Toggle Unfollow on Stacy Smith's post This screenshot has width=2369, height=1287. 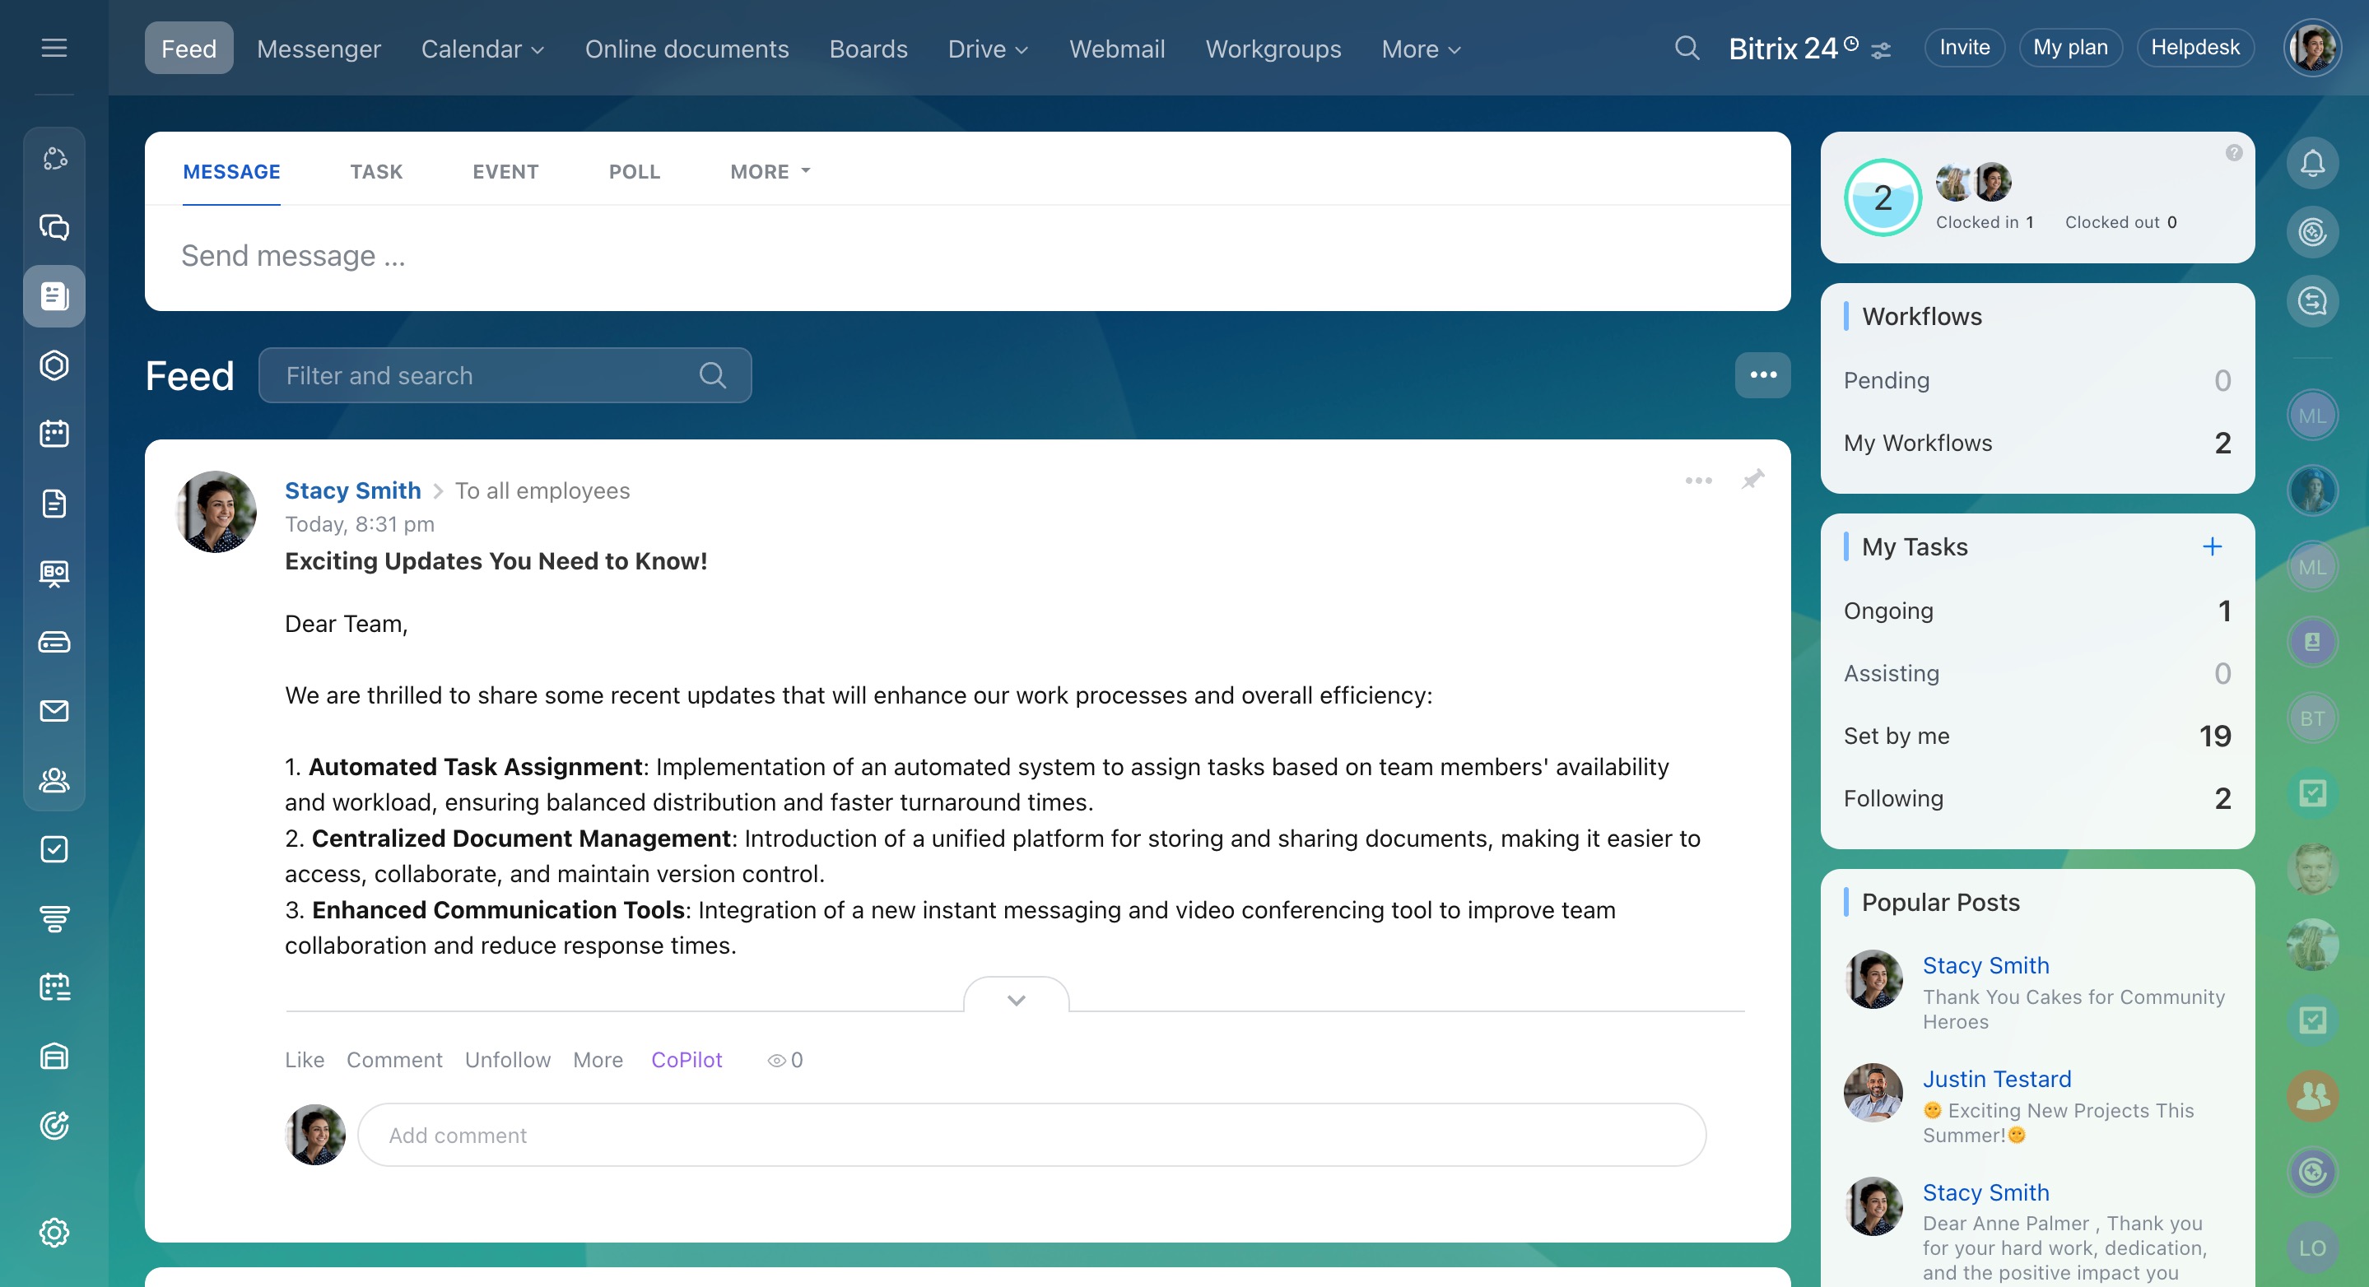(x=508, y=1060)
